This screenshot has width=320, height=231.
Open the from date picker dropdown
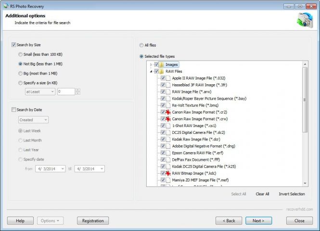(x=63, y=169)
